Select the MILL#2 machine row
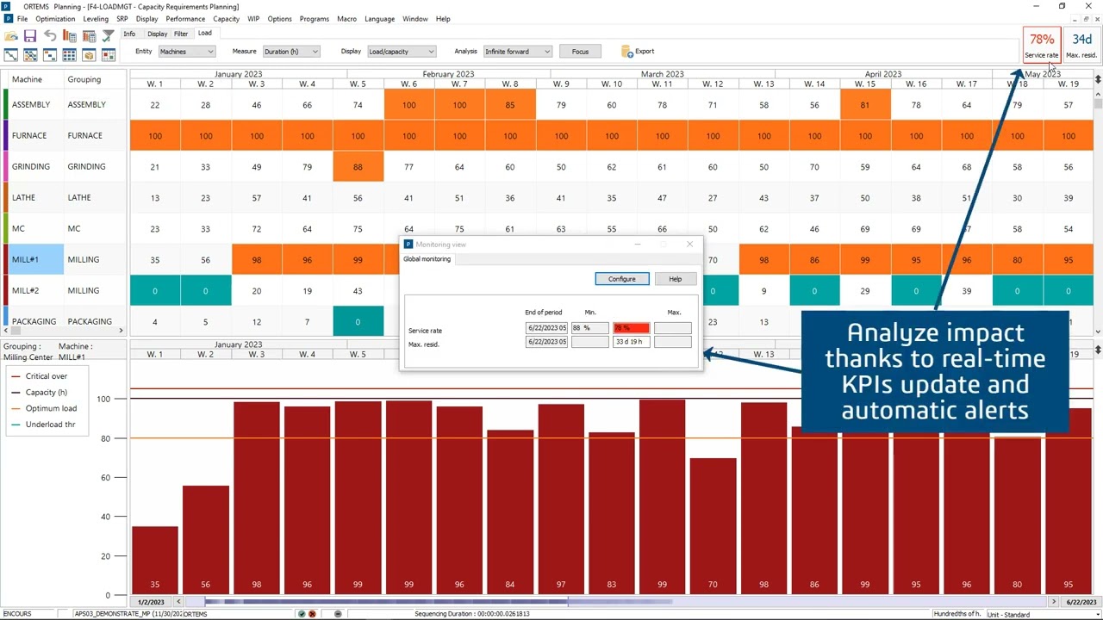This screenshot has height=620, width=1103. pyautogui.click(x=65, y=290)
